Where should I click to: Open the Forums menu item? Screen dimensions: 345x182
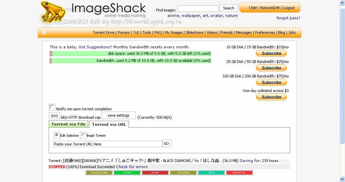[124, 32]
